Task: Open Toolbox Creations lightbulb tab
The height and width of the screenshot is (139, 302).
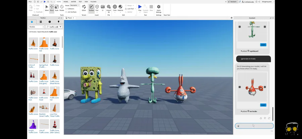Action: (x=58, y=22)
